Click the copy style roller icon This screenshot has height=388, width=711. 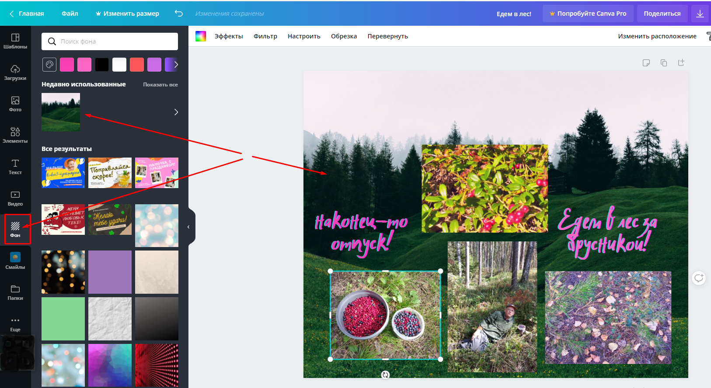pos(708,36)
